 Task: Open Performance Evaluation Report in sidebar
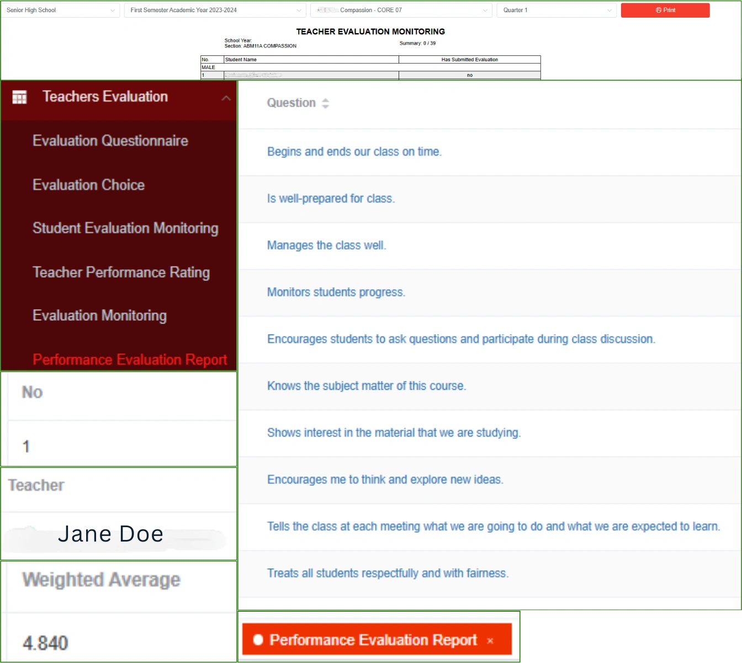(x=130, y=359)
